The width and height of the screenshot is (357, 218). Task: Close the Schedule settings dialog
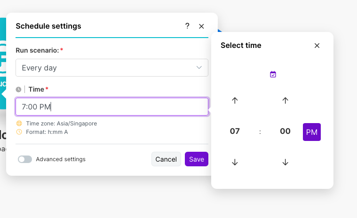[201, 26]
